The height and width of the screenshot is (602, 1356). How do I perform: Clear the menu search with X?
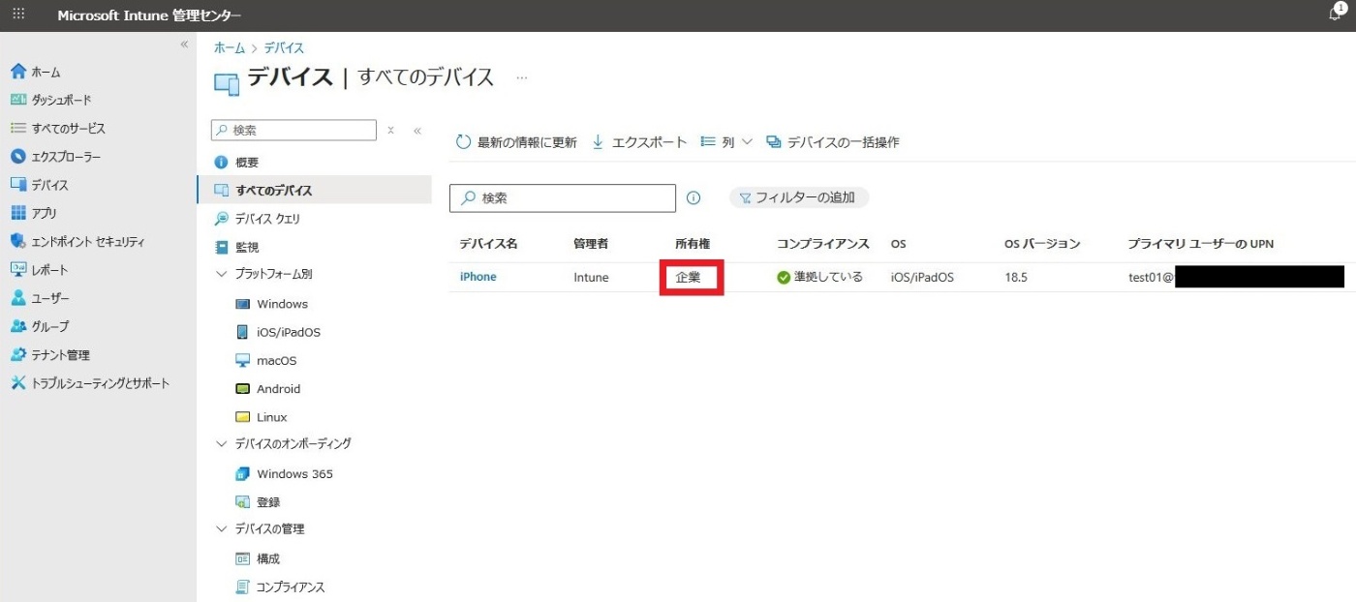pos(390,130)
